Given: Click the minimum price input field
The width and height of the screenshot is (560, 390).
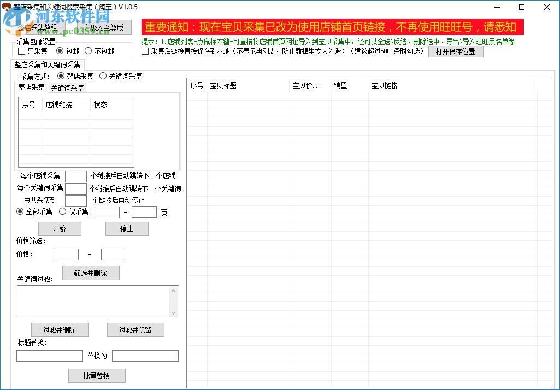Looking at the screenshot, I should [66, 254].
